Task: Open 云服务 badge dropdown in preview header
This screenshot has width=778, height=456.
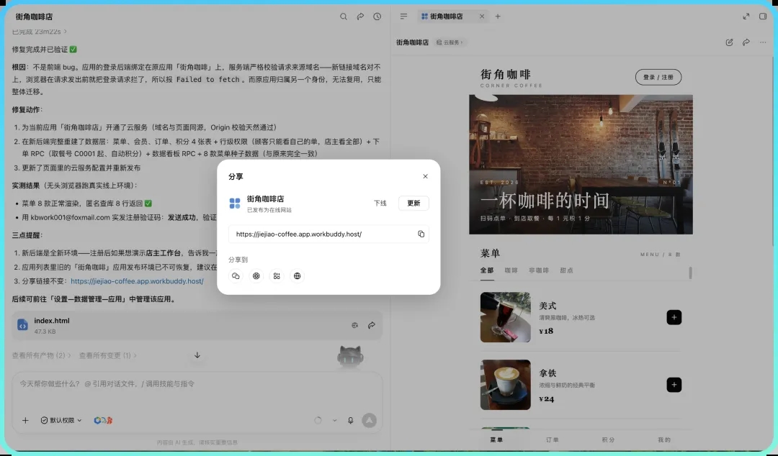Action: (450, 42)
